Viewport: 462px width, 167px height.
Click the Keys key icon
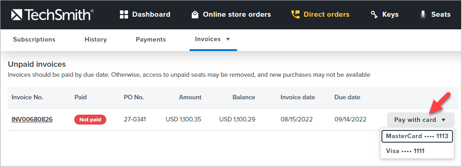(x=374, y=14)
